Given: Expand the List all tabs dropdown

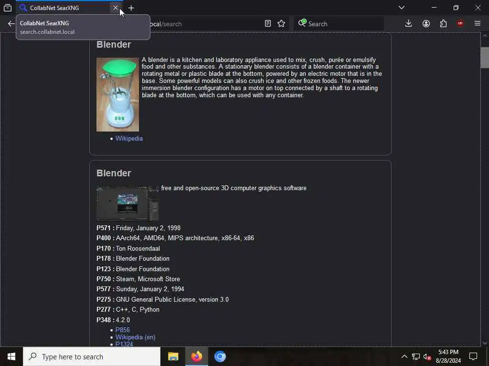Looking at the screenshot, I should point(402,8).
